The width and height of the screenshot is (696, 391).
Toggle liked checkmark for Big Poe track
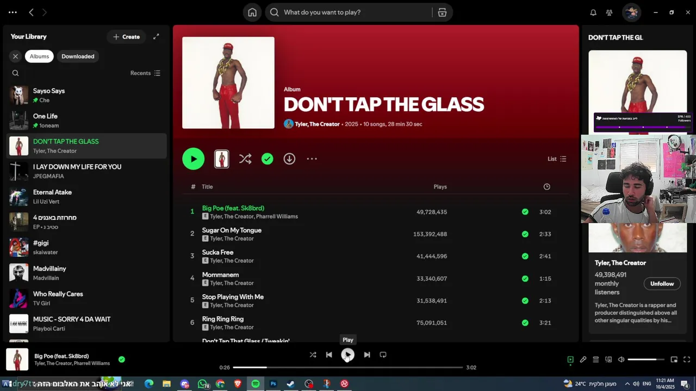[525, 212]
